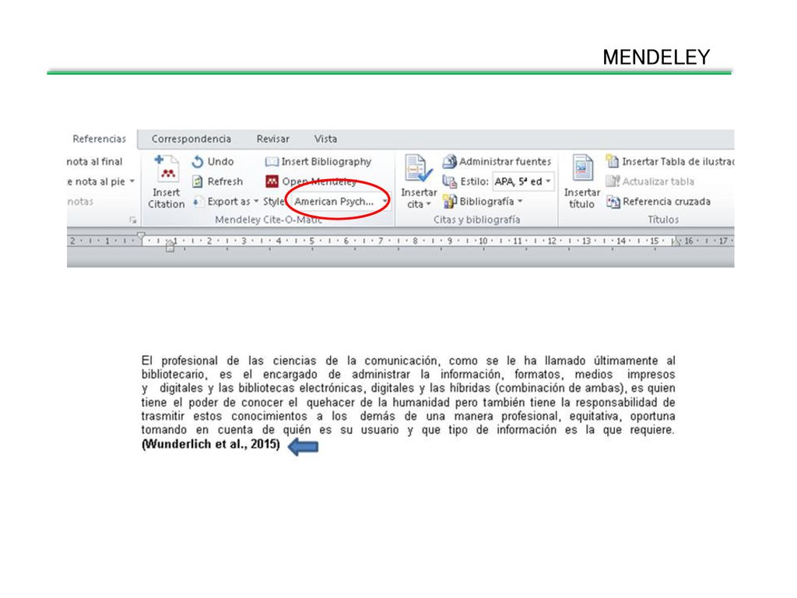Viewport: 797px width, 598px height.
Task: Click the right indent marker near 16
Action: click(676, 242)
